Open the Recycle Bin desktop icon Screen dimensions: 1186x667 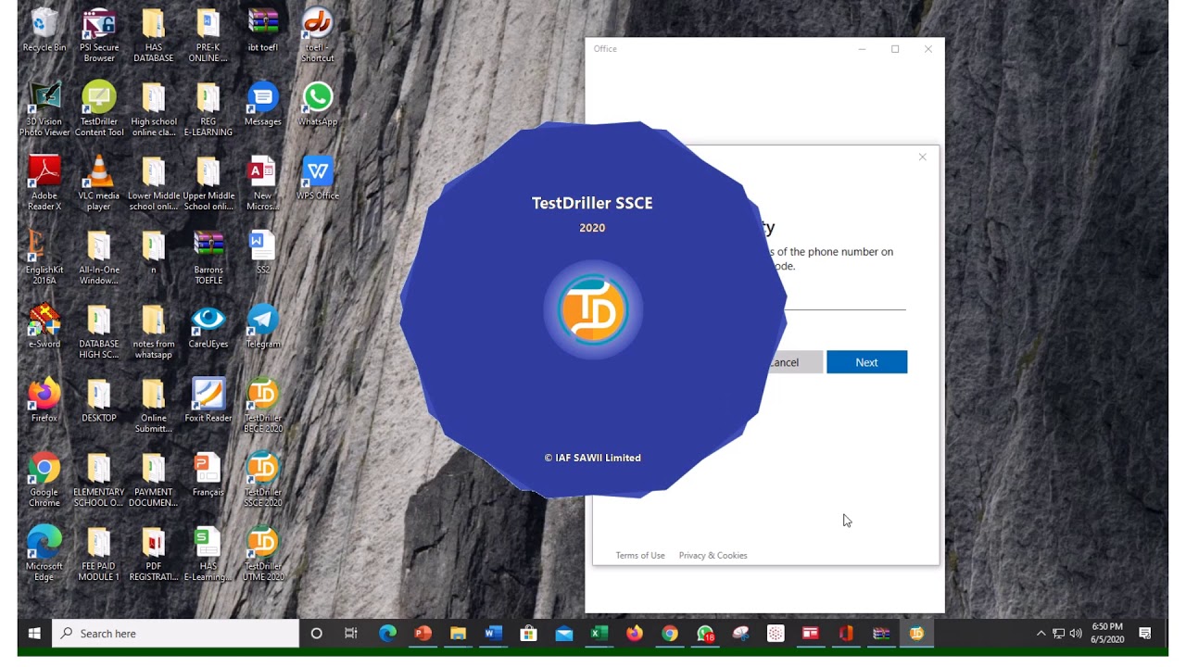44,31
